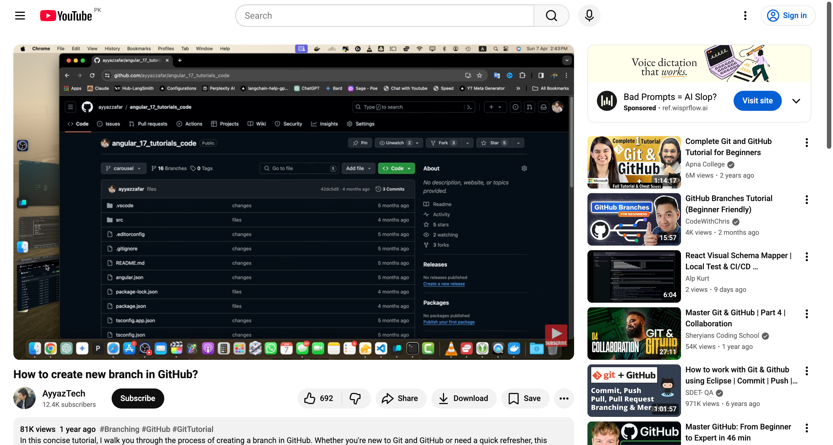Open options menu on the CodeWithChris video
Image resolution: width=833 pixels, height=445 pixels.
807,200
